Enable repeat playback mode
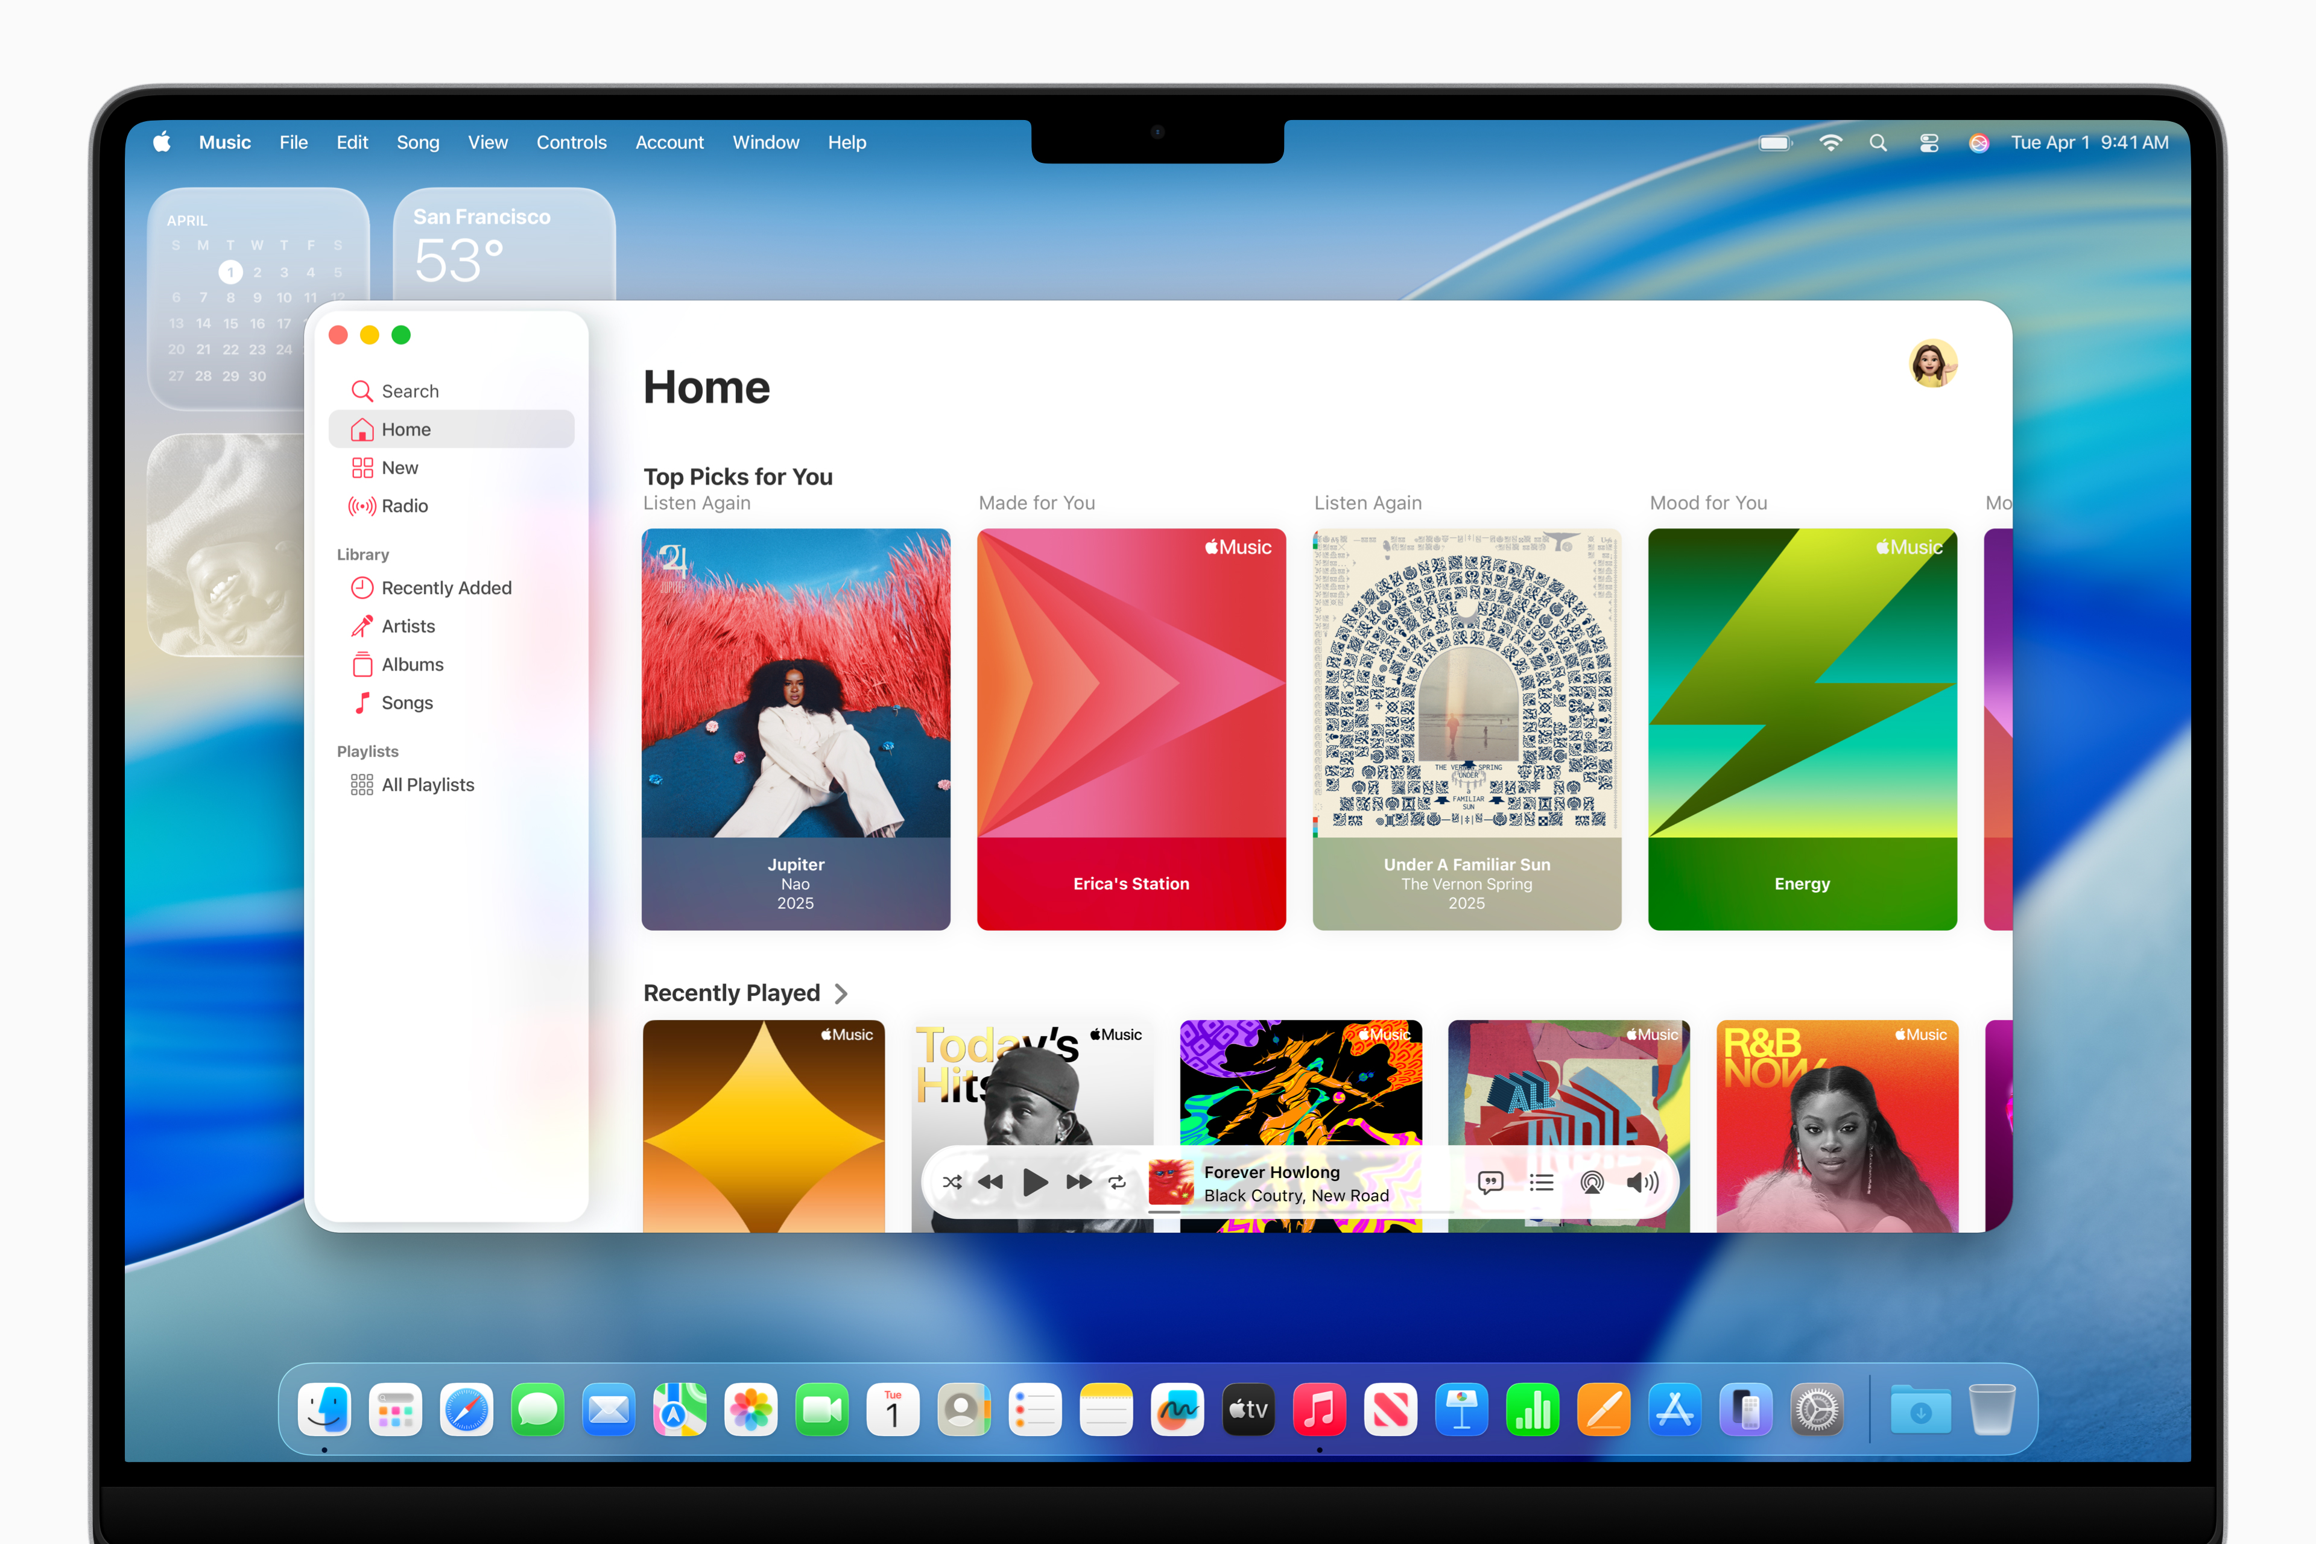 (1116, 1183)
